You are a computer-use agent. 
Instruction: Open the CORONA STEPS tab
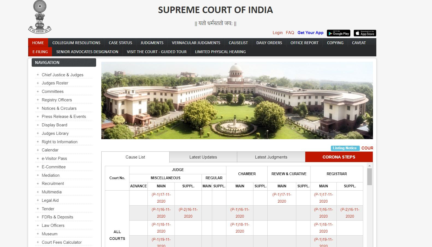coord(339,157)
